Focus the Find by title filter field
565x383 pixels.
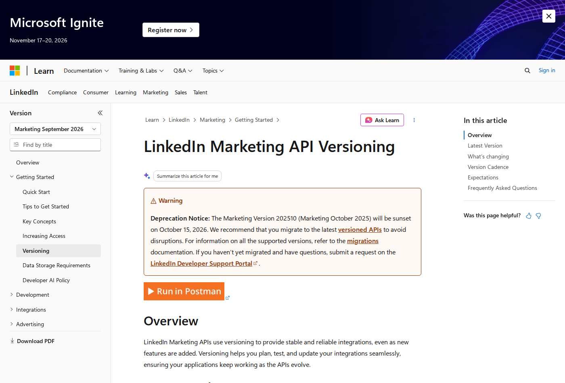point(55,145)
